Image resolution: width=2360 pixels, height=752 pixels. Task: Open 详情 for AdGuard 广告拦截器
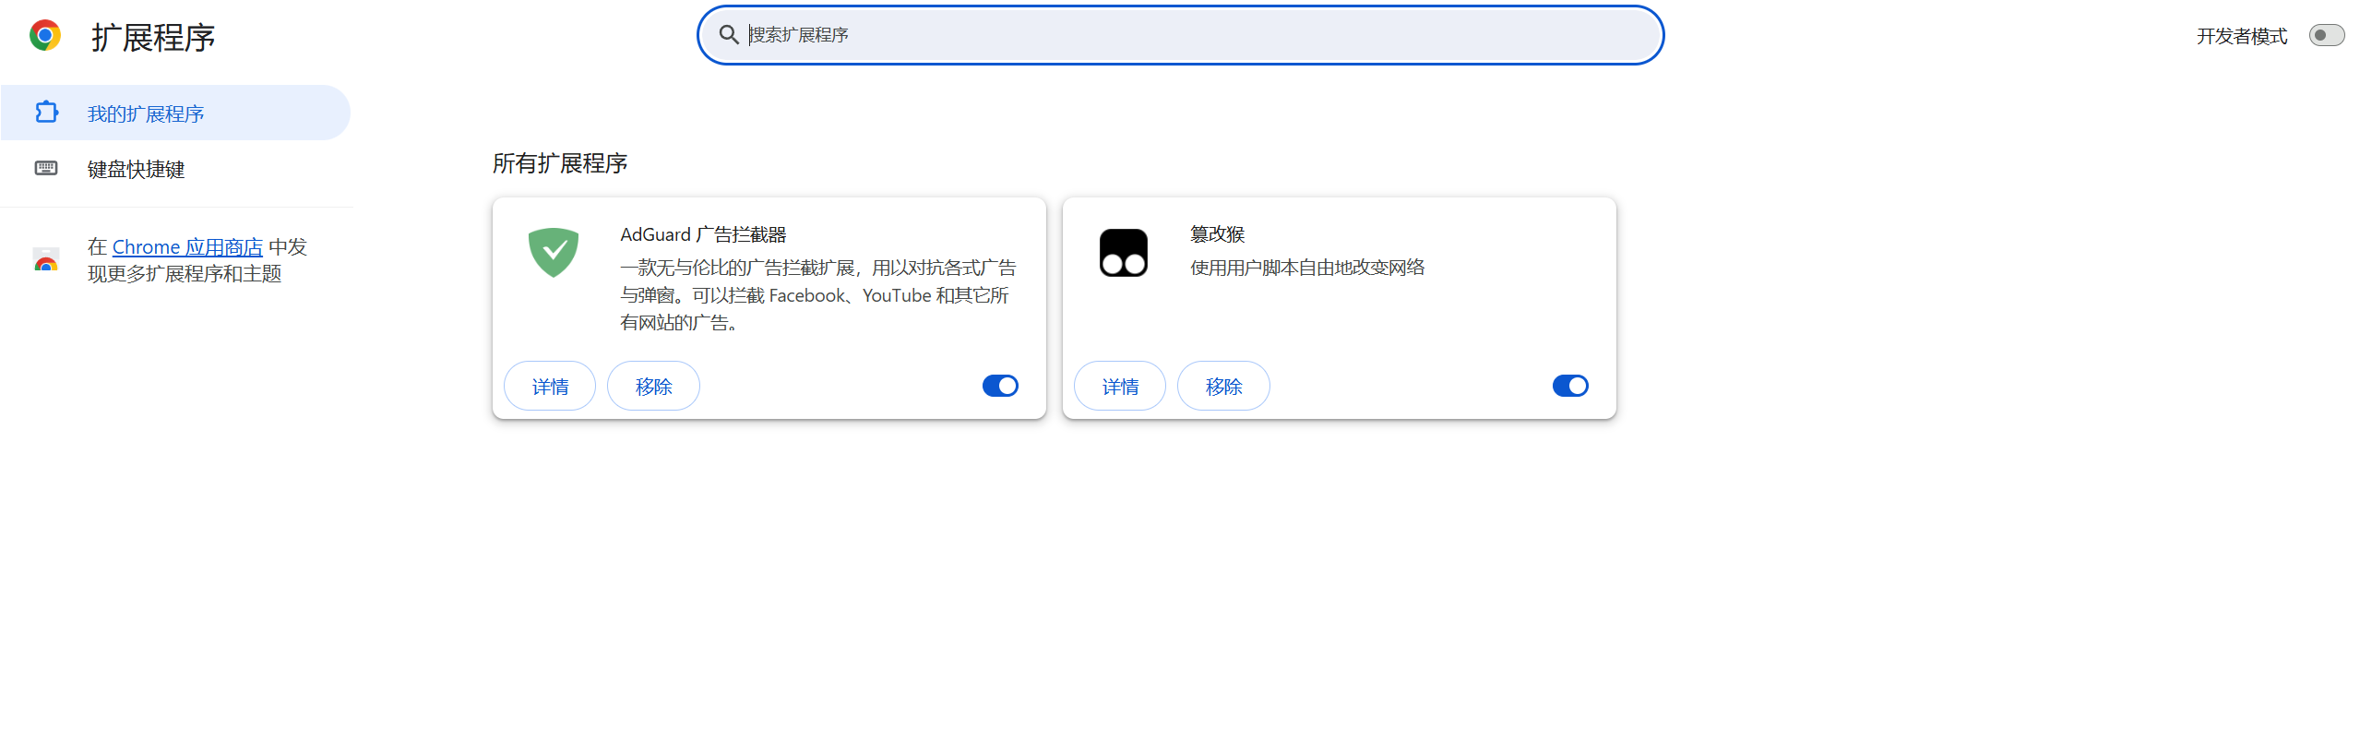pos(550,387)
